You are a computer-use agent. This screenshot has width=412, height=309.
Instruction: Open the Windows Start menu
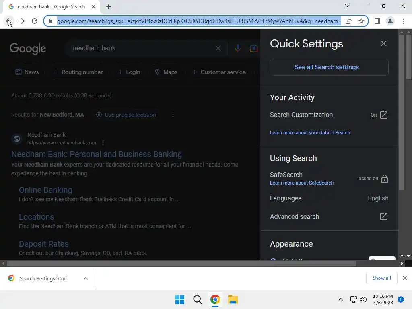click(180, 299)
